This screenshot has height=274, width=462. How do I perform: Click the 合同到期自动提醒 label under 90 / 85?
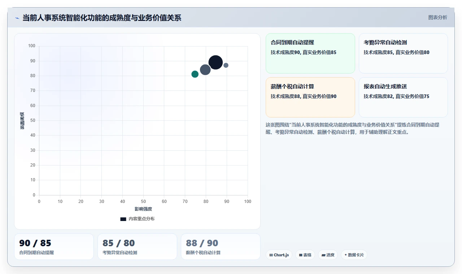(x=36, y=253)
